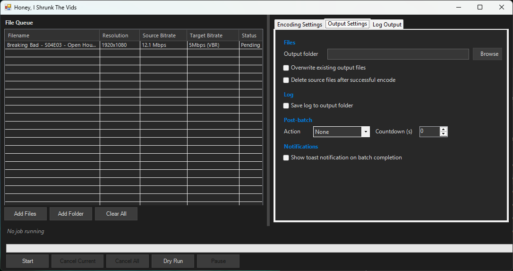Open the Log Output tab

387,25
